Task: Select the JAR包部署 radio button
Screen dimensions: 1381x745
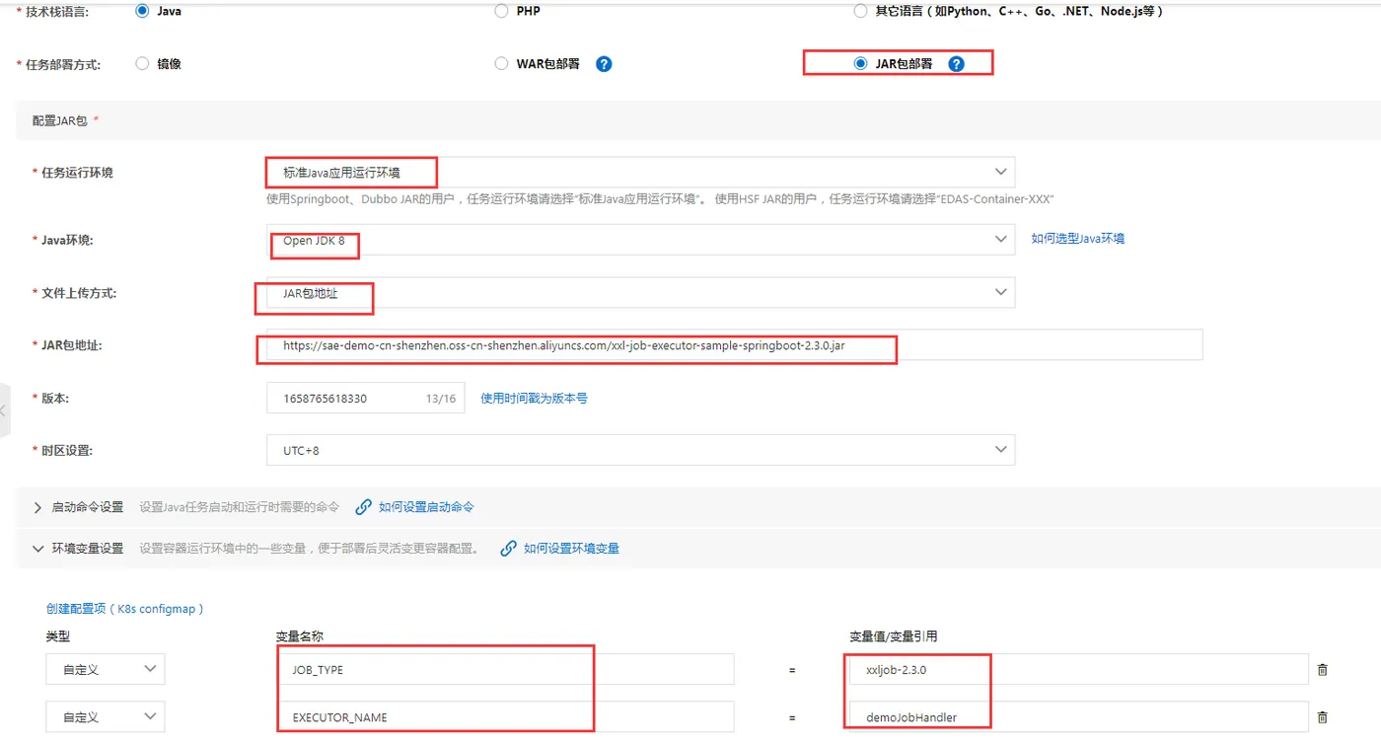Action: (x=860, y=63)
